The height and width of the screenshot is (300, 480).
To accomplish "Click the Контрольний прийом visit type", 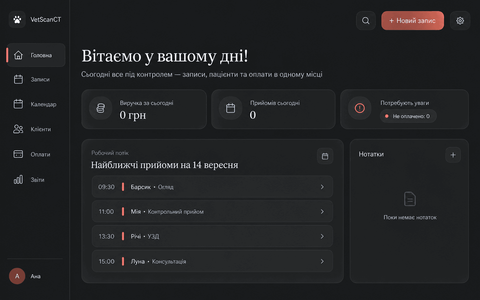I will coord(176,212).
